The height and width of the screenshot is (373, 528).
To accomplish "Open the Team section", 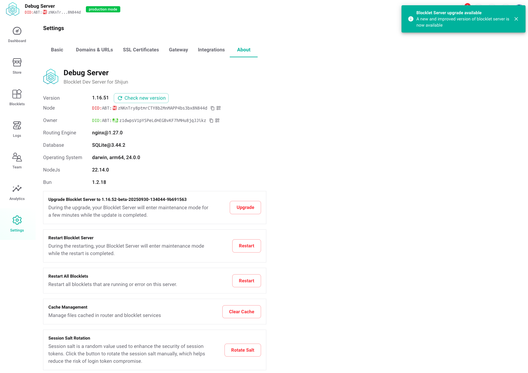I will tap(17, 160).
